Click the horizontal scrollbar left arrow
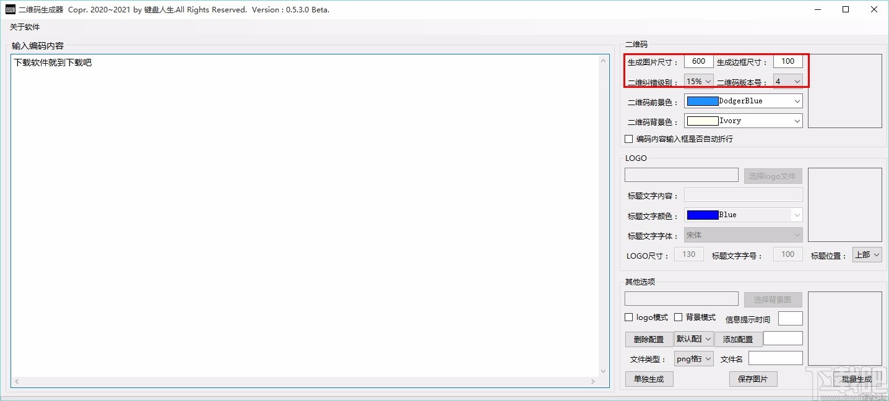The width and height of the screenshot is (889, 401). (x=16, y=382)
